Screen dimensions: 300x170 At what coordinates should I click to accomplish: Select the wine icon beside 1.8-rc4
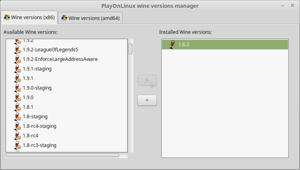[x=18, y=136]
